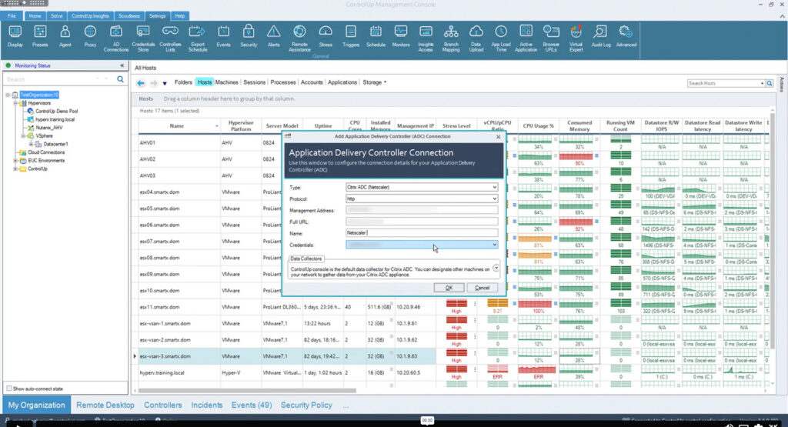The height and width of the screenshot is (427, 788).
Task: Select the Branch Mapping icon
Action: (451, 31)
